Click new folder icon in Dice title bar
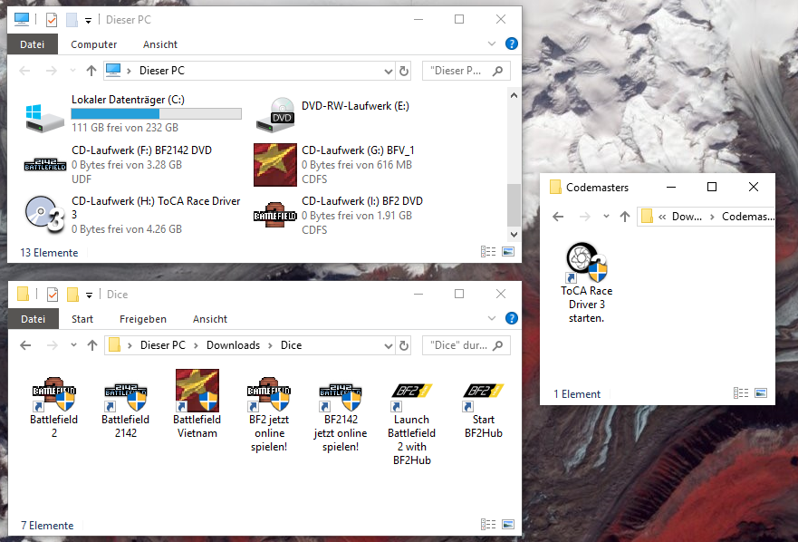This screenshot has width=798, height=542. click(72, 295)
